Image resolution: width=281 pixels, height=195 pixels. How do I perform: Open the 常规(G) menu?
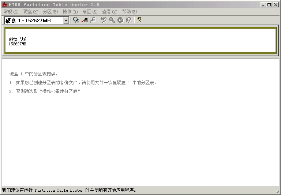pos(11,12)
